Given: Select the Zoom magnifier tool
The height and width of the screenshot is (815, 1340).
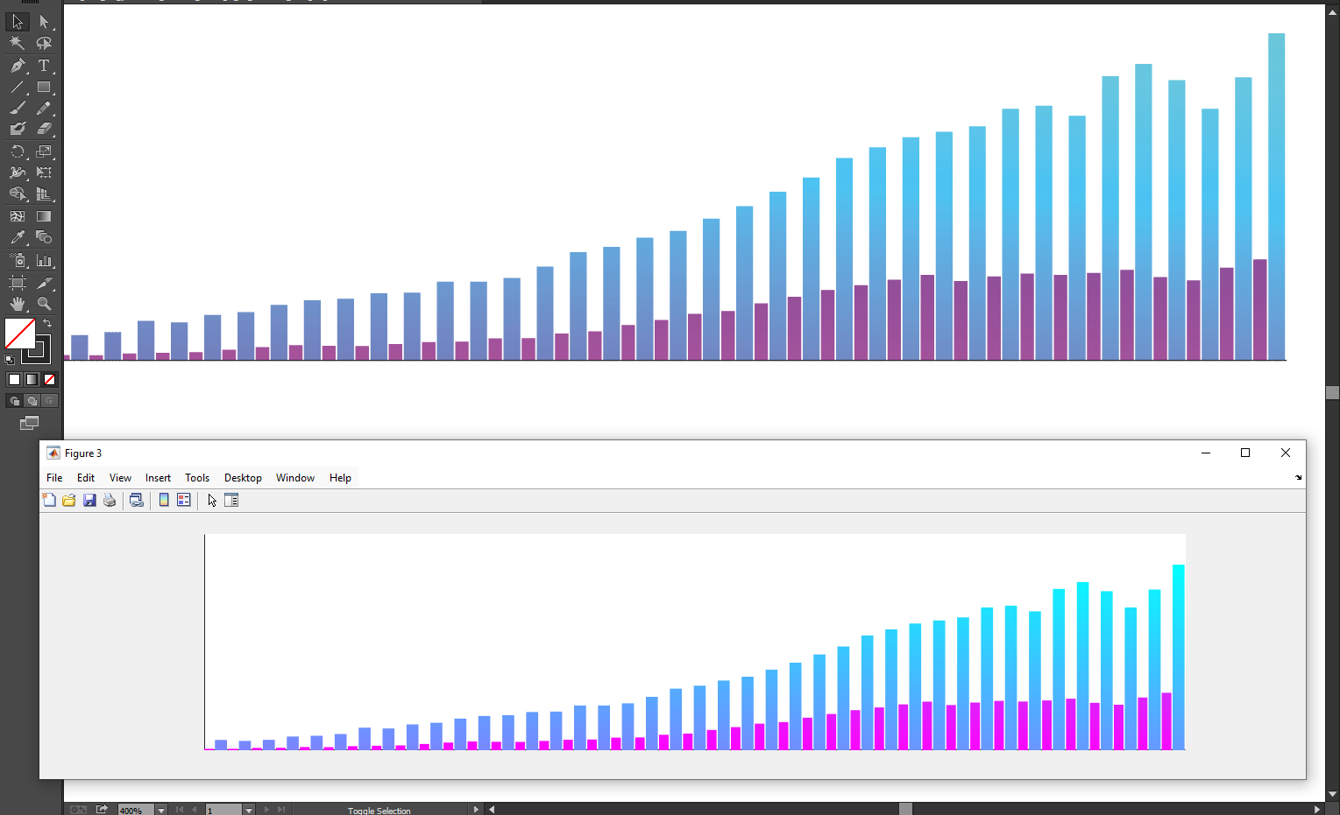Looking at the screenshot, I should pos(44,304).
